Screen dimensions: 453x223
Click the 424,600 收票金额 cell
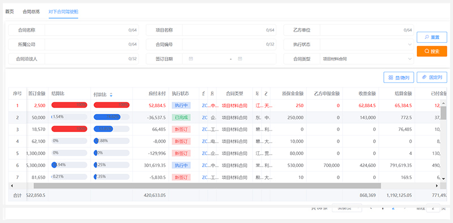368,165
